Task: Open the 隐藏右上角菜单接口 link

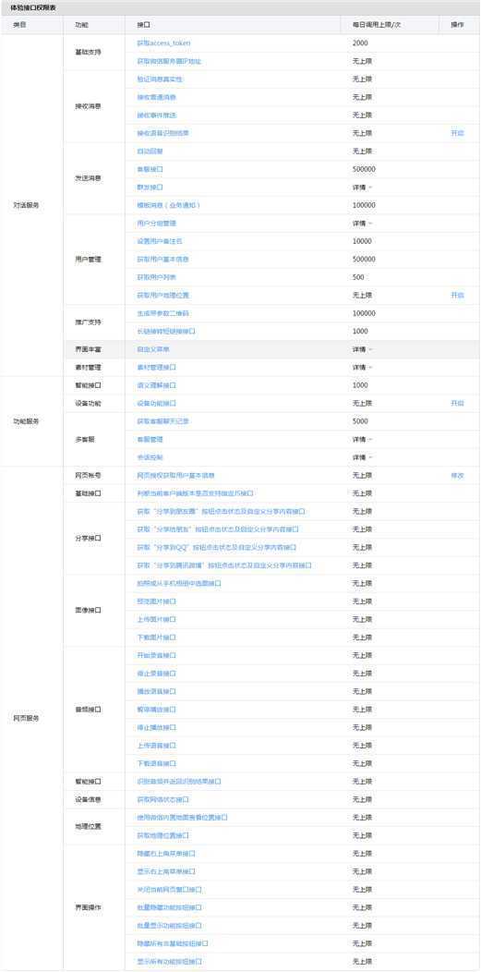Action: [x=166, y=854]
